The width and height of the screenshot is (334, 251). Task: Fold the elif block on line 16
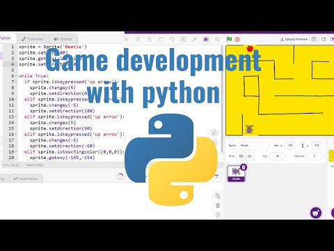click(16, 134)
